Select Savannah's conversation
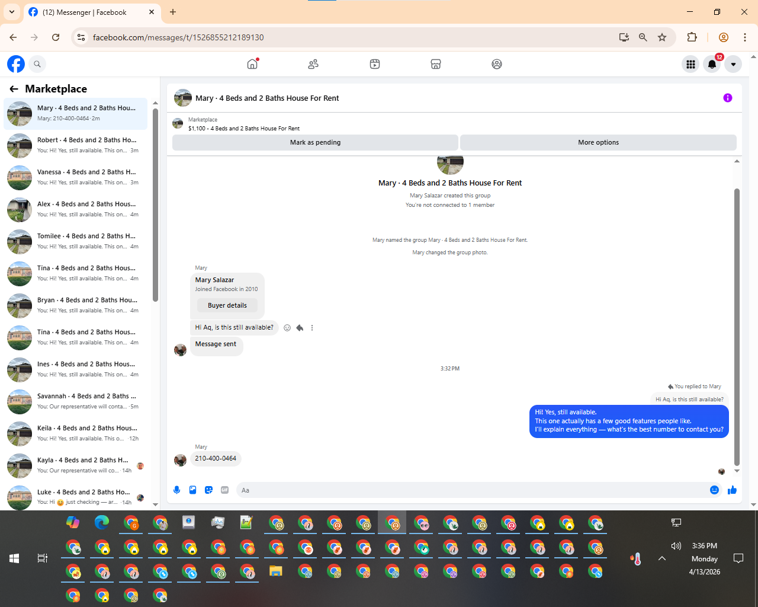This screenshot has height=607, width=758. click(76, 401)
